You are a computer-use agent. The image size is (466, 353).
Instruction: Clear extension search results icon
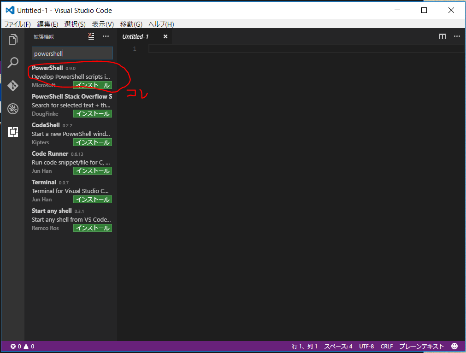click(x=91, y=36)
